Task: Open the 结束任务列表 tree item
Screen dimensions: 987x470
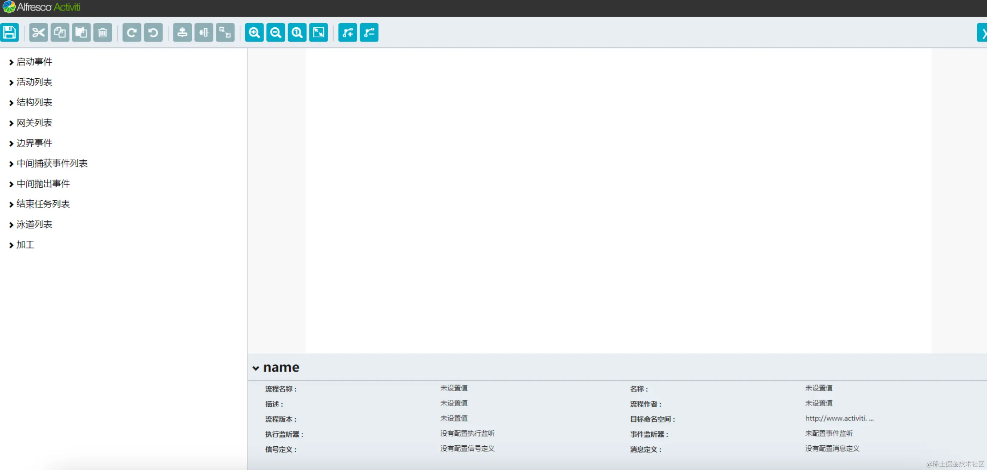Action: point(43,204)
